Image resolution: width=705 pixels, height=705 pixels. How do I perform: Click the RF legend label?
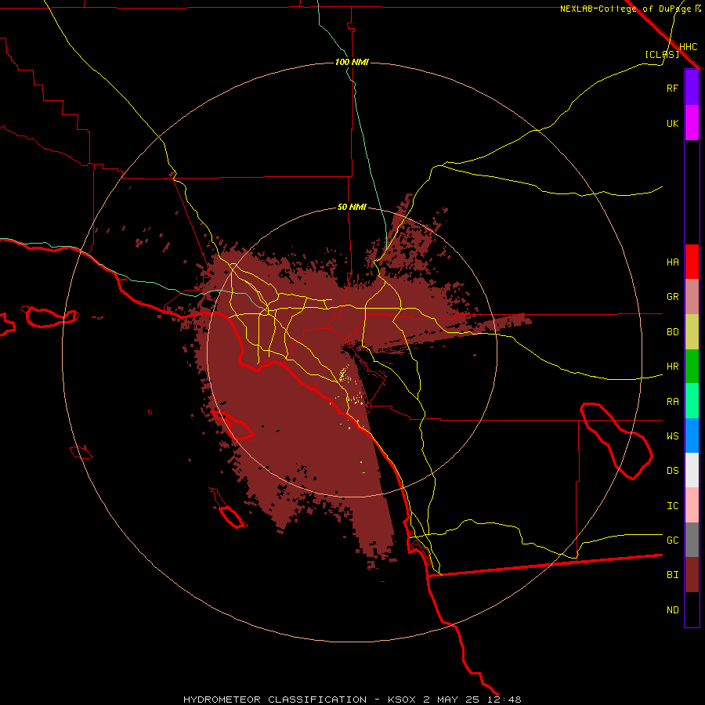[673, 88]
